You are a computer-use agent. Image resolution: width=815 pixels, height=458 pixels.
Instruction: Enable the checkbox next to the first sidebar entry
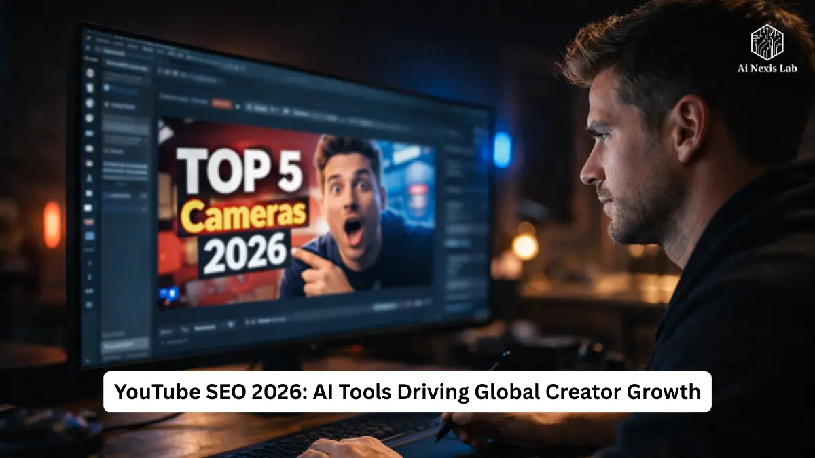[107, 88]
